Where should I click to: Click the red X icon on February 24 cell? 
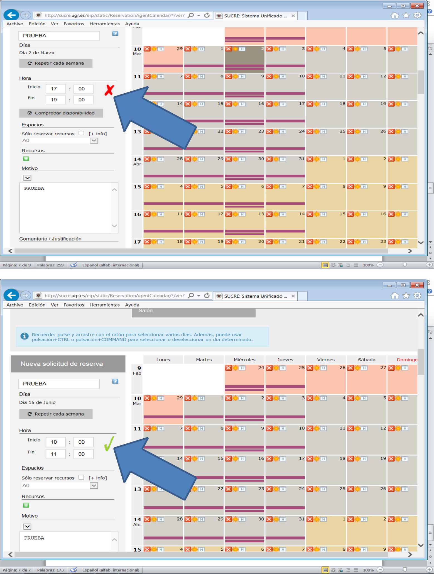click(229, 368)
